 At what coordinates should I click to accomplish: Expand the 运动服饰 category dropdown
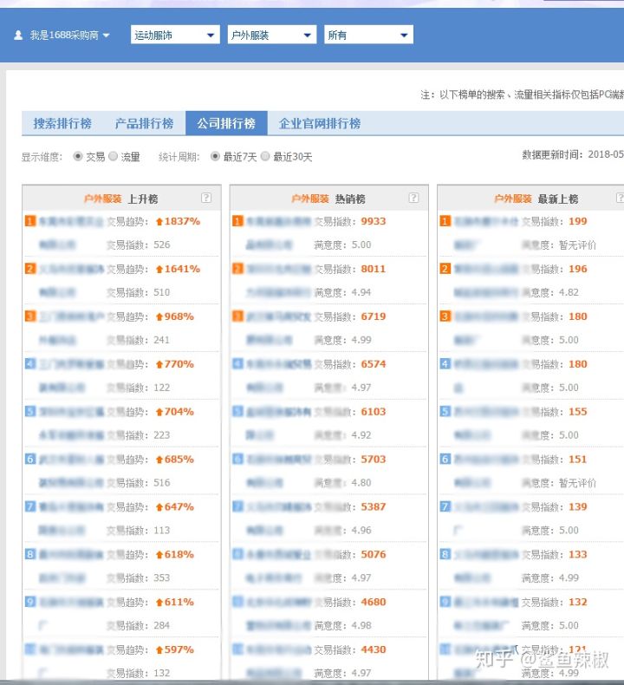click(175, 35)
